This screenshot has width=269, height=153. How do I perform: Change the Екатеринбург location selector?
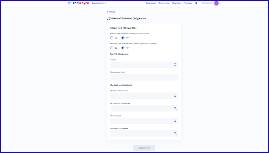99,3
